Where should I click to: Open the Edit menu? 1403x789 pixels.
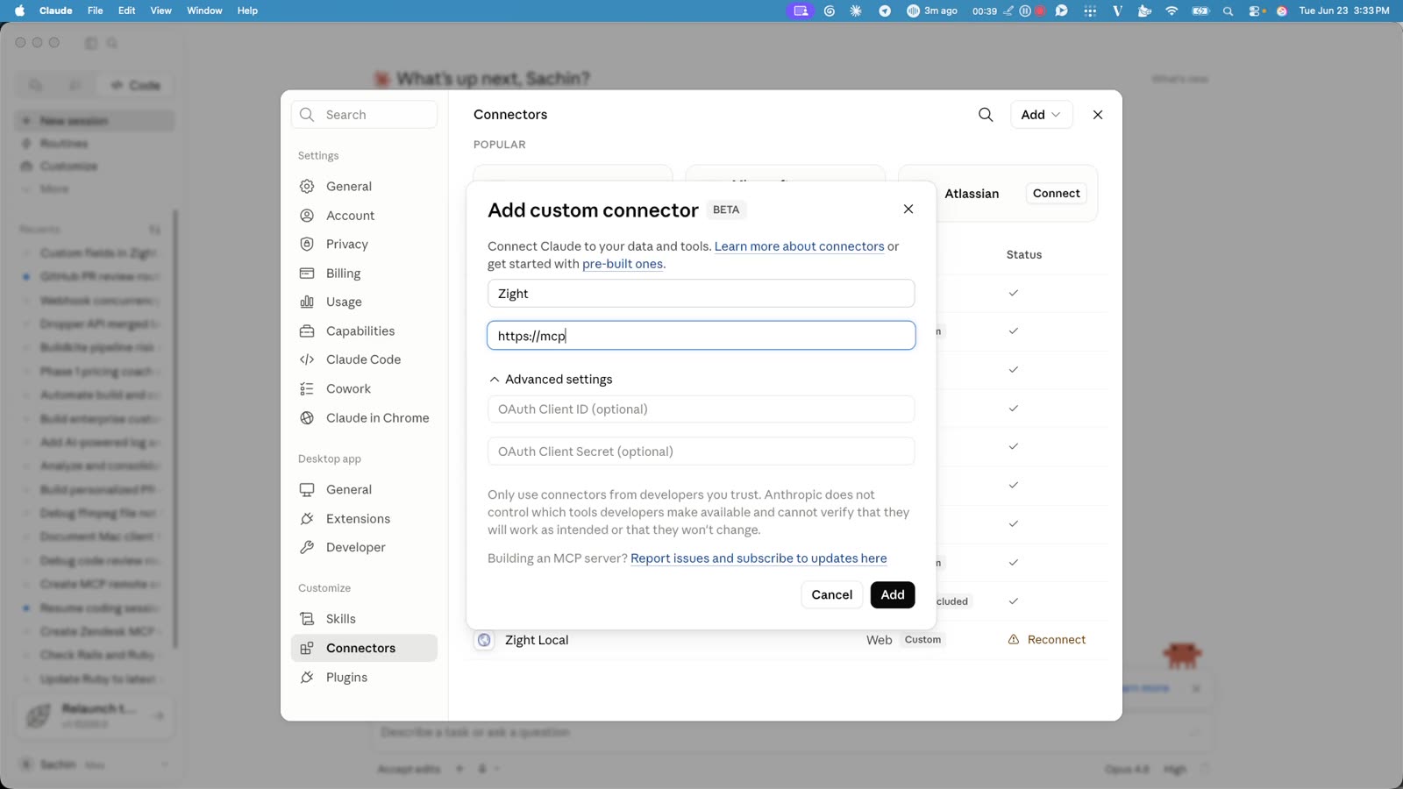[x=127, y=11]
